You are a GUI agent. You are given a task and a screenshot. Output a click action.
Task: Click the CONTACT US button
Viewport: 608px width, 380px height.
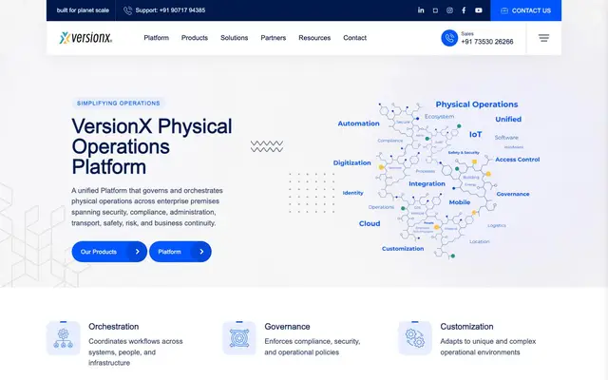[x=525, y=10]
